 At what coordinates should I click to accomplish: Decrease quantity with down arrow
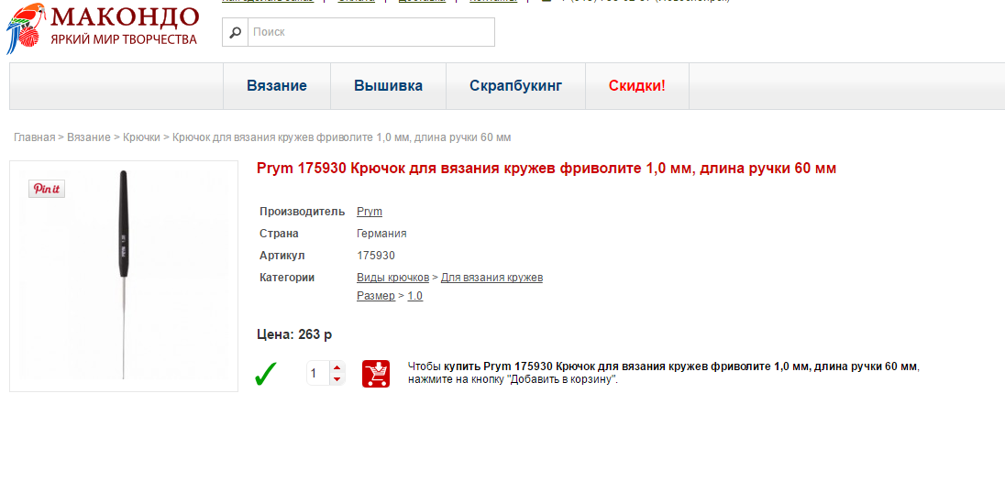337,379
